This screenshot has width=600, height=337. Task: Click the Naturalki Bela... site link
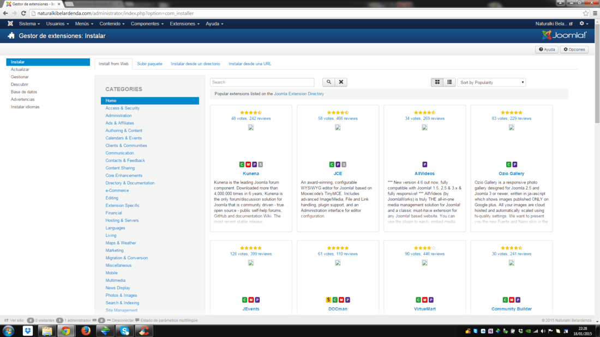(x=554, y=24)
